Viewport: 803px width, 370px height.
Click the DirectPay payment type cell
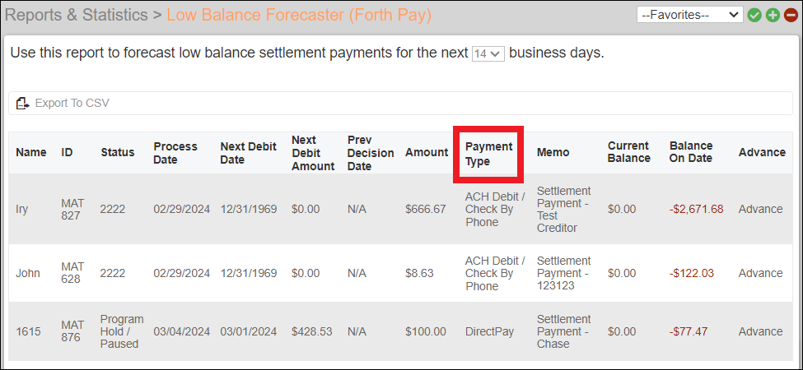tap(489, 331)
